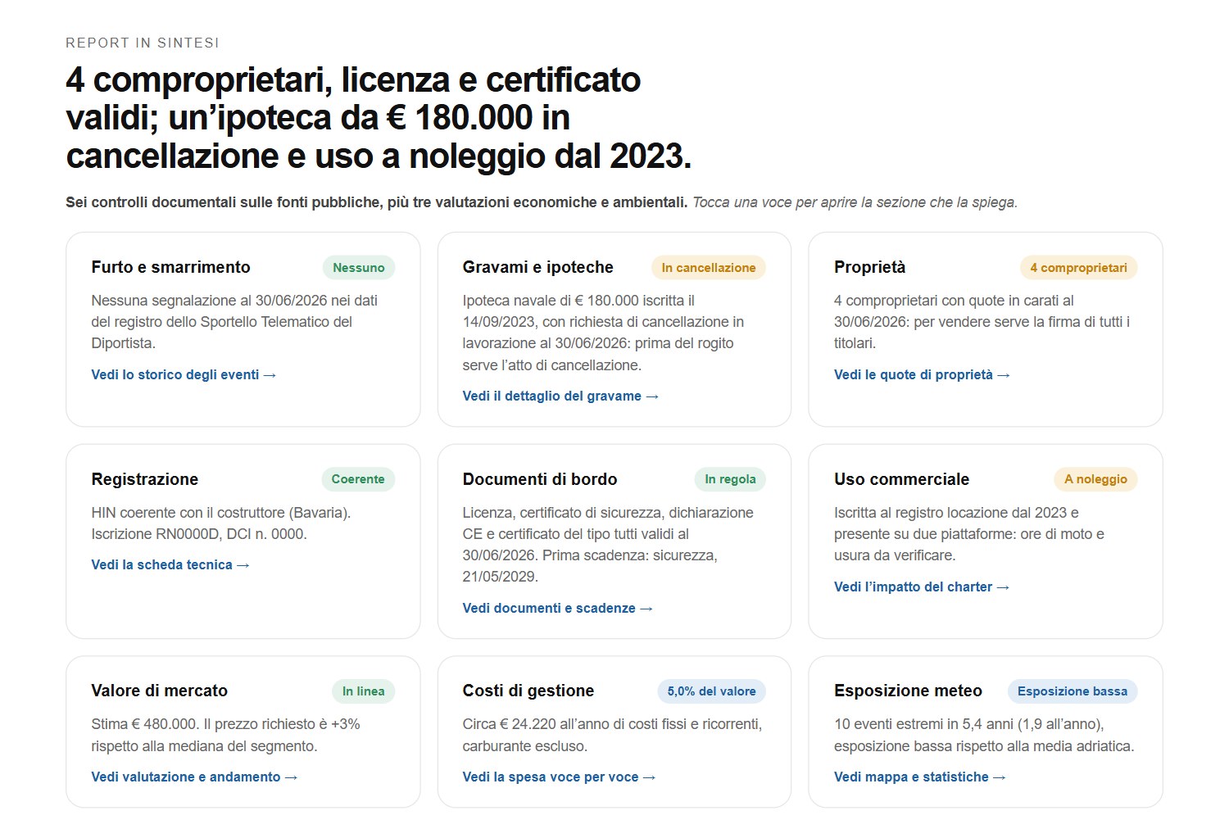Click the 'In cancellazione' status badge

tap(709, 268)
